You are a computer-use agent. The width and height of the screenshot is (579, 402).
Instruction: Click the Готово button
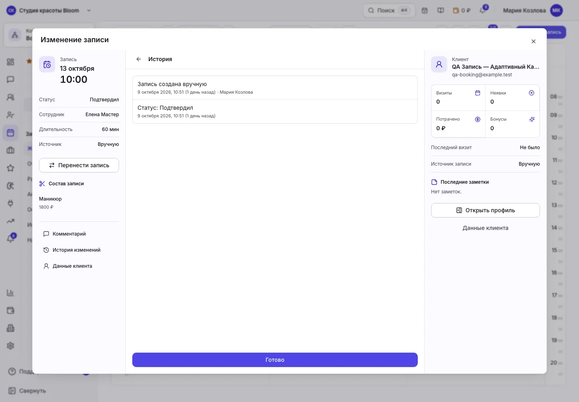[x=275, y=360]
